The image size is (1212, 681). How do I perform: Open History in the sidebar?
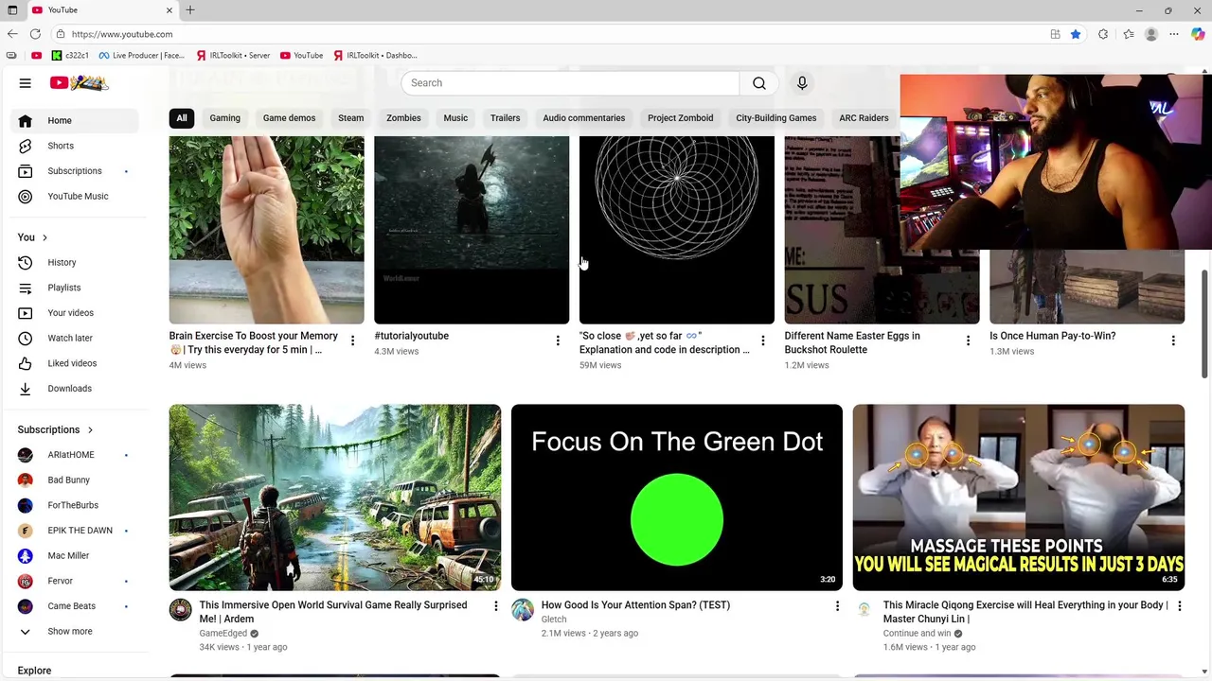76,262
